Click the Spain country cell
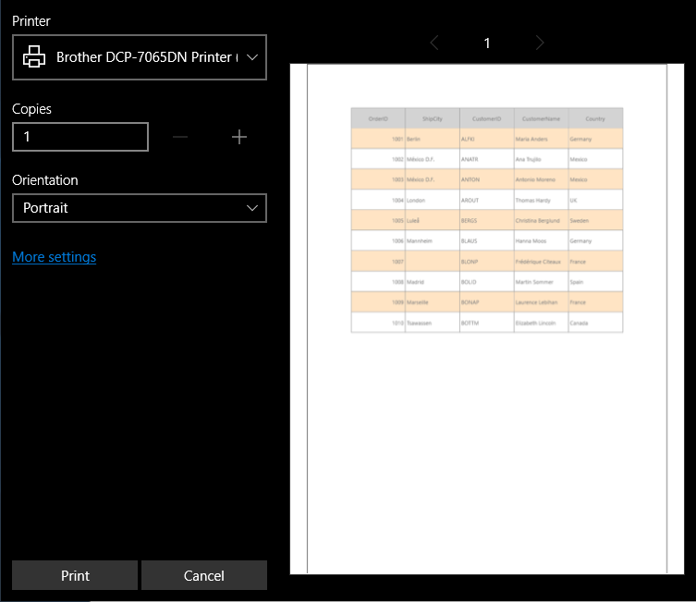Screen dimensions: 696x602 (595, 282)
